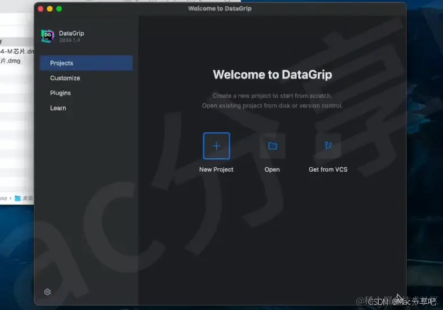Click the Open label text
This screenshot has height=310, width=443.
click(x=272, y=169)
